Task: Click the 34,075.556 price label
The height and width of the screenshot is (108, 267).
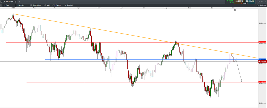Action: [262, 42]
